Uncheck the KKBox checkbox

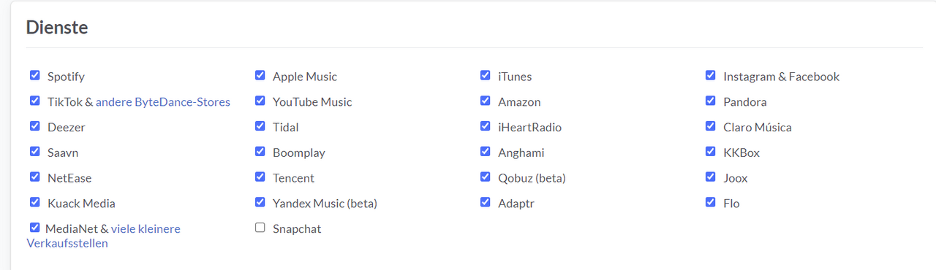tap(710, 152)
